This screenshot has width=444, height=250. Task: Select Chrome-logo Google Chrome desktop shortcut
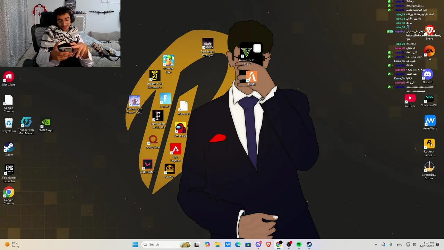pos(9,196)
